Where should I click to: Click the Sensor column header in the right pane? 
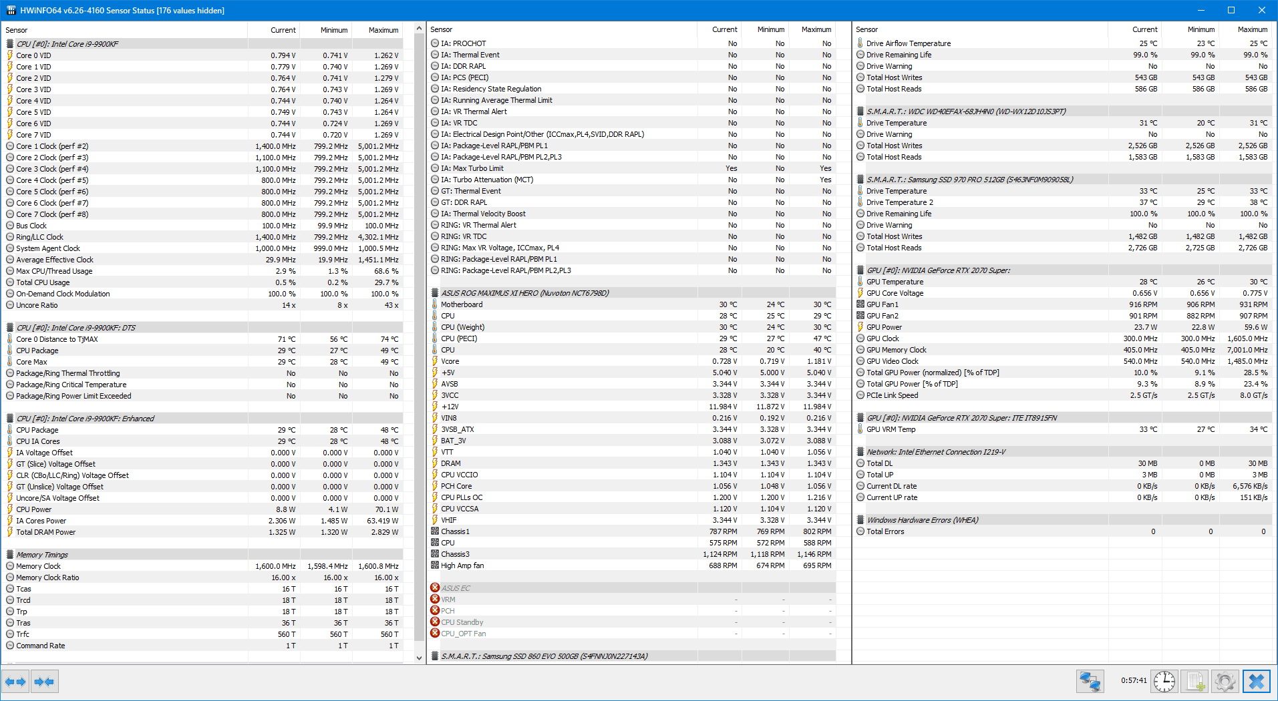tap(981, 29)
